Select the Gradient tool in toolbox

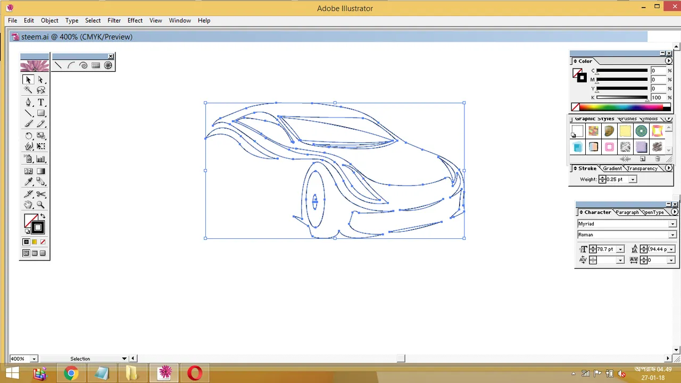(x=41, y=171)
